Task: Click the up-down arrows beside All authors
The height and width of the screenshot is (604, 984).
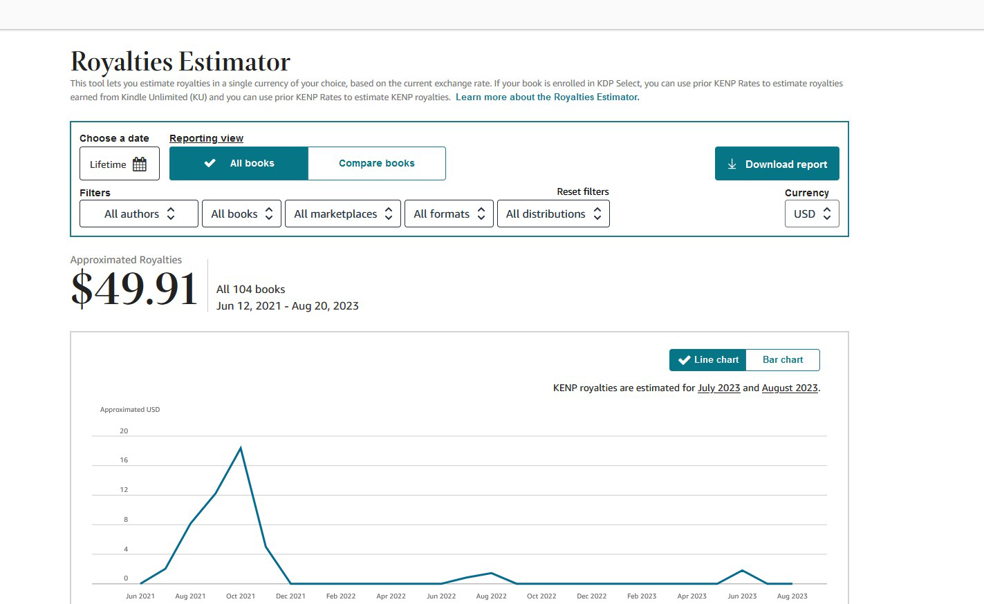Action: coord(171,214)
